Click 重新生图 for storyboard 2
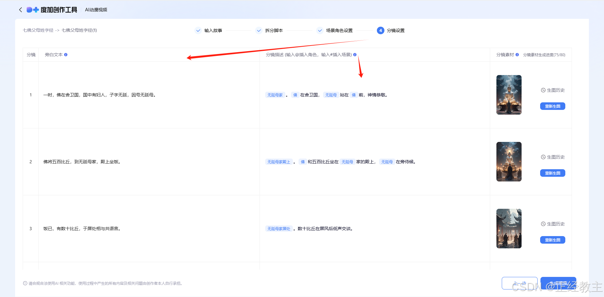This screenshot has width=604, height=297. (x=553, y=173)
